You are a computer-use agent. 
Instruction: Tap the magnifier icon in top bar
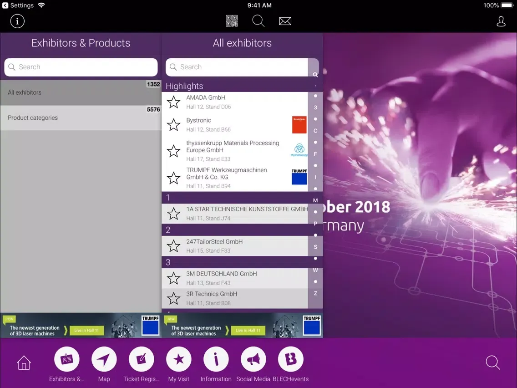point(258,21)
